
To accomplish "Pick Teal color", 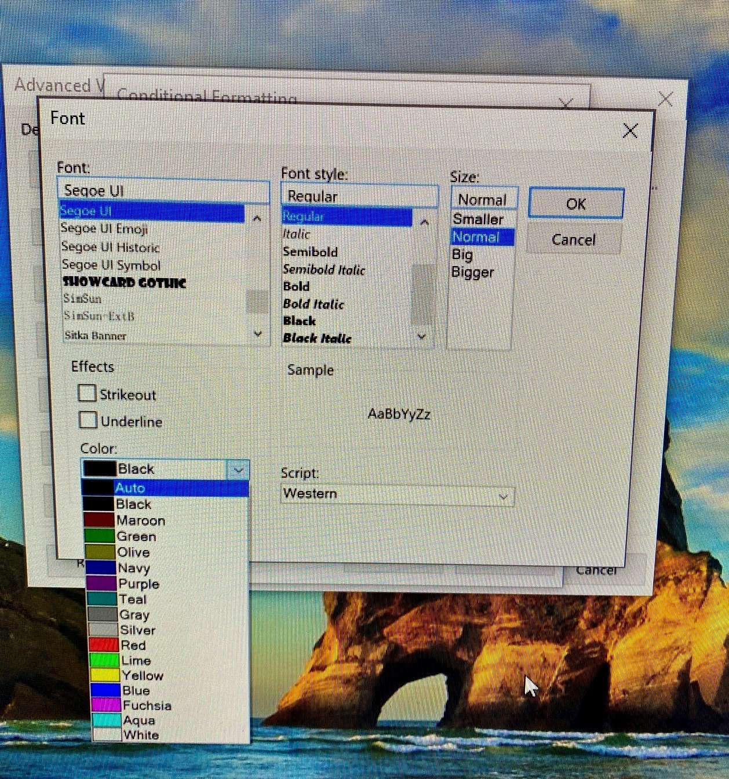I will pos(169,599).
